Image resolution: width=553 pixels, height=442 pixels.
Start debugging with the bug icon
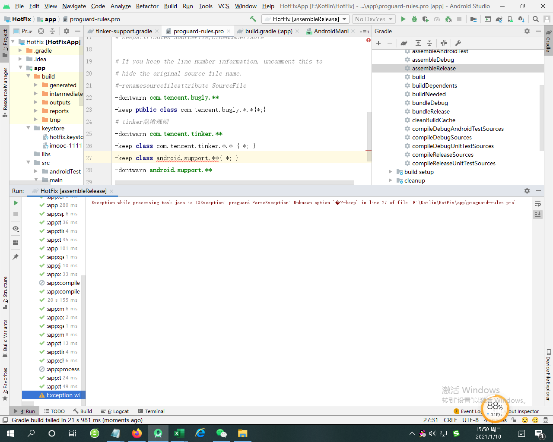[414, 19]
